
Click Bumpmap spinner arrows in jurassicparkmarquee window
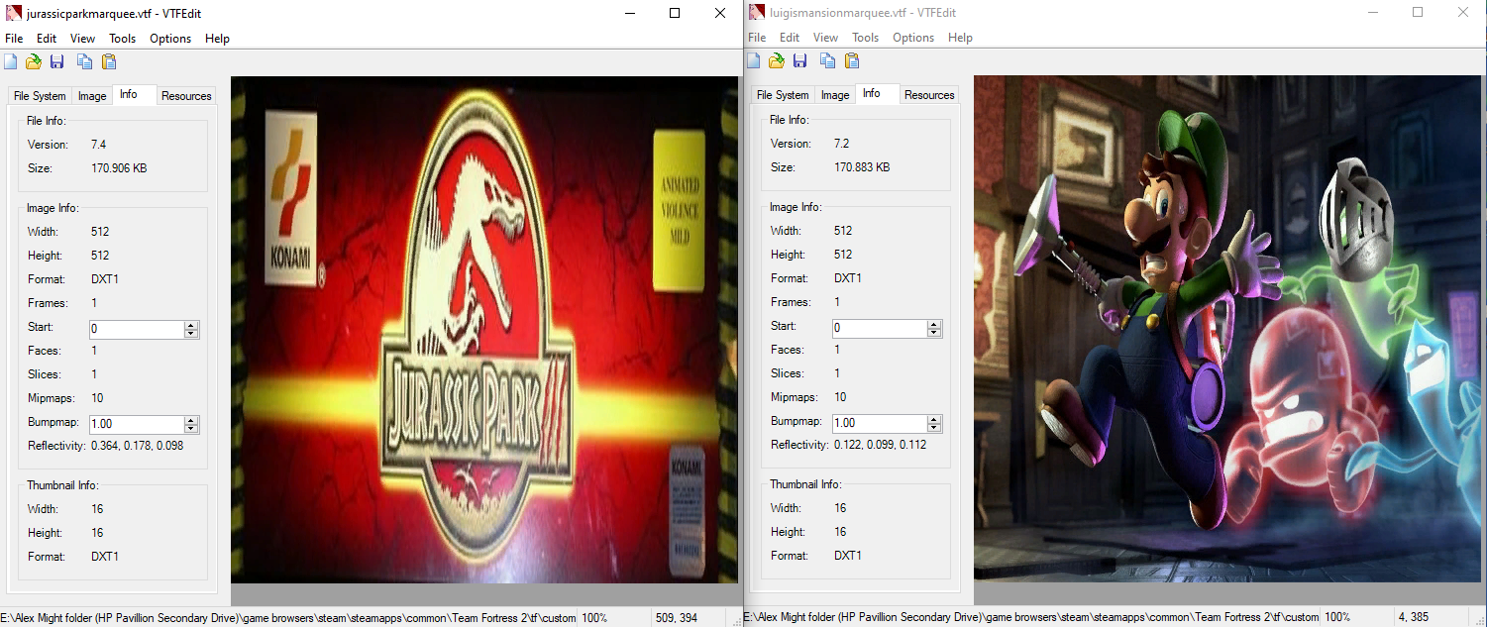(x=191, y=424)
